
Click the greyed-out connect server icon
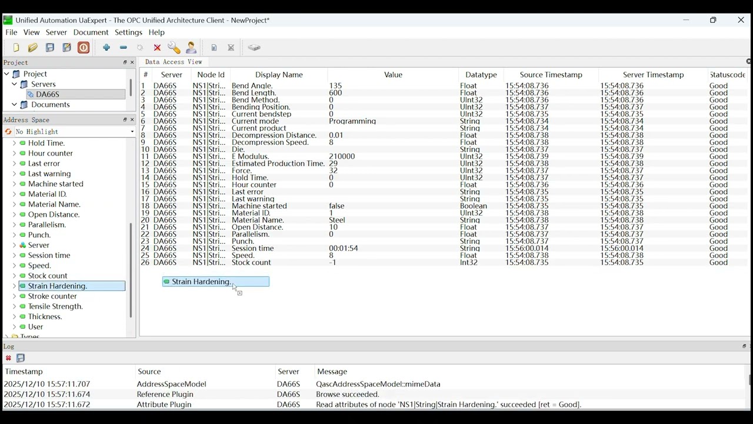tap(141, 48)
